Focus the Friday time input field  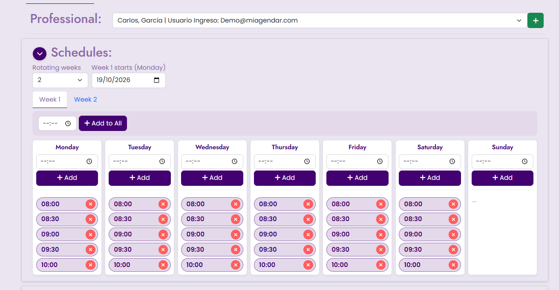pyautogui.click(x=357, y=162)
